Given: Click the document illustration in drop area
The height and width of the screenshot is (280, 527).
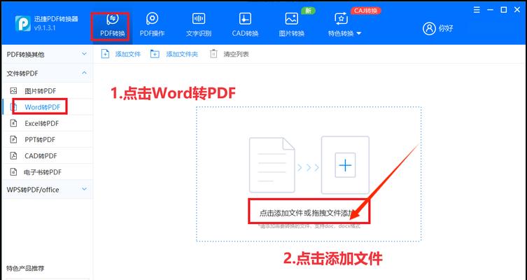Looking at the screenshot, I should pyautogui.click(x=272, y=165).
